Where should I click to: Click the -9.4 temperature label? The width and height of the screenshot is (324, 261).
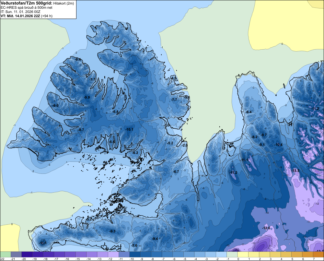155,239
